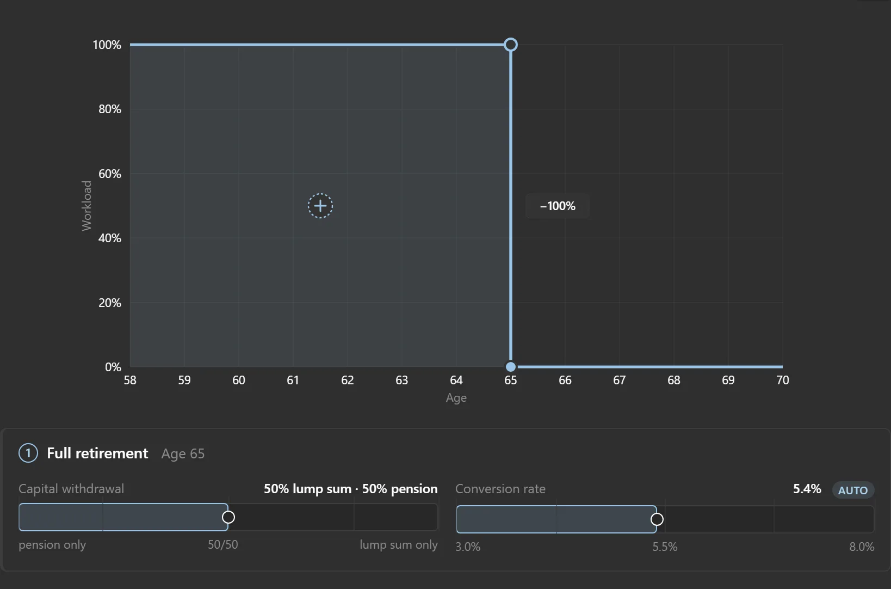891x589 pixels.
Task: Click the '5.5%' conversion rate label
Action: pyautogui.click(x=665, y=547)
